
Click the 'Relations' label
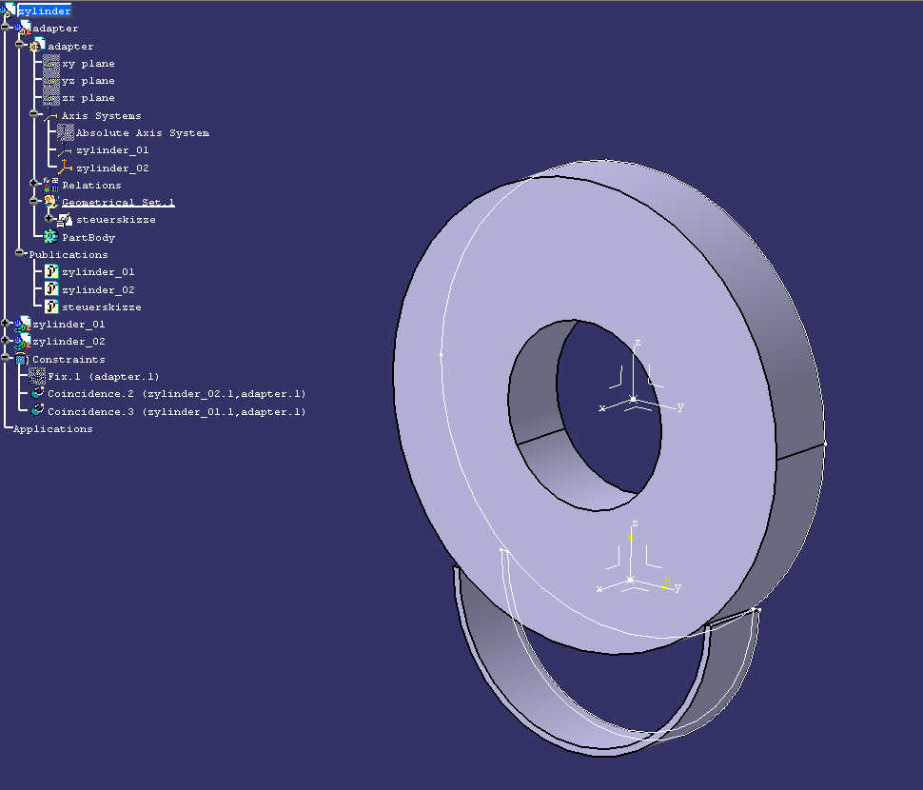(x=92, y=185)
